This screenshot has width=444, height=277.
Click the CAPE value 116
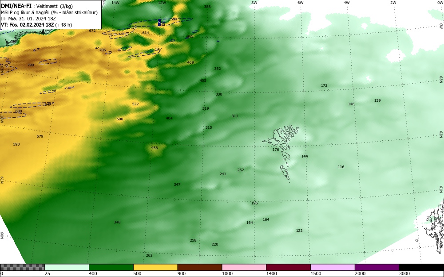point(341,167)
